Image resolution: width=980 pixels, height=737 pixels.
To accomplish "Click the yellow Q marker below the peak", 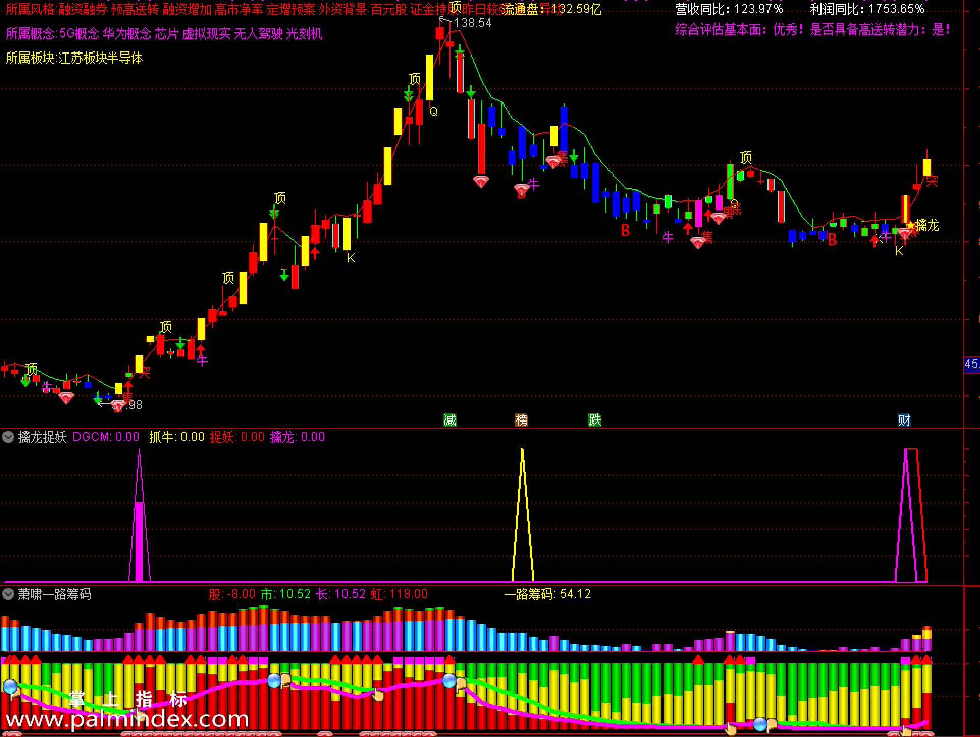I will click(434, 111).
